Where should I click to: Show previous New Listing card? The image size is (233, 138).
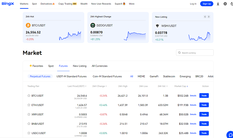tap(205, 17)
